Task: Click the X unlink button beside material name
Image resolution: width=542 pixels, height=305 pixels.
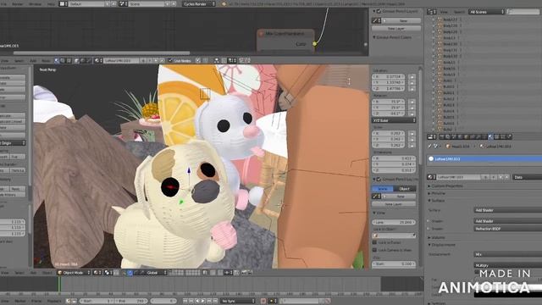Action: (506, 177)
